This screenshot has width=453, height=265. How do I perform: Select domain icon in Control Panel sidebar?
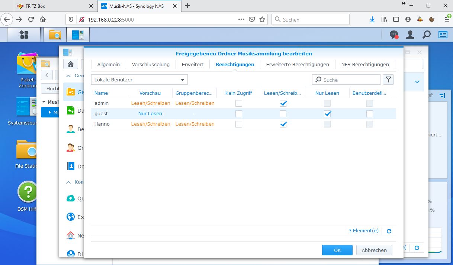click(x=71, y=166)
